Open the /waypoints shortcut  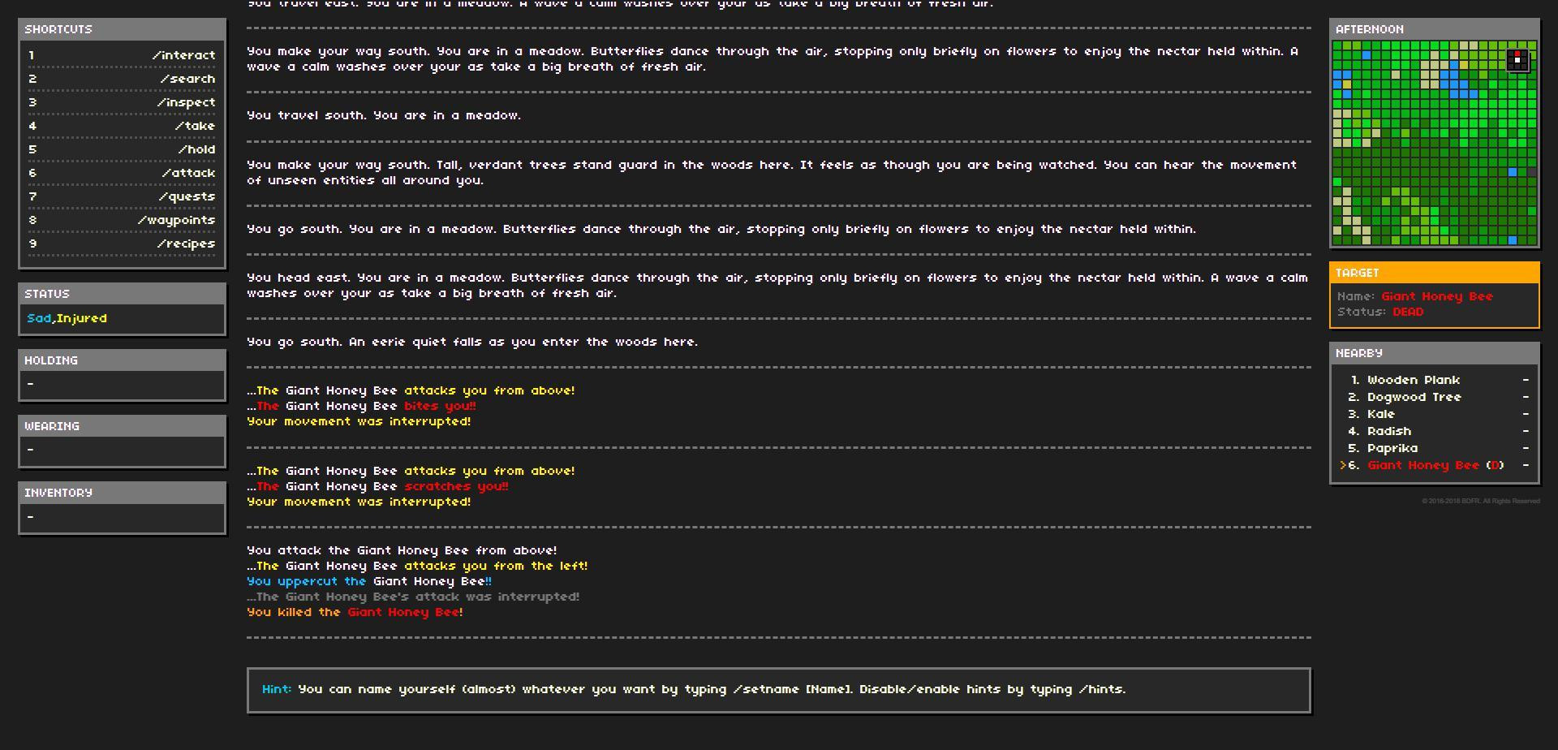tap(122, 220)
